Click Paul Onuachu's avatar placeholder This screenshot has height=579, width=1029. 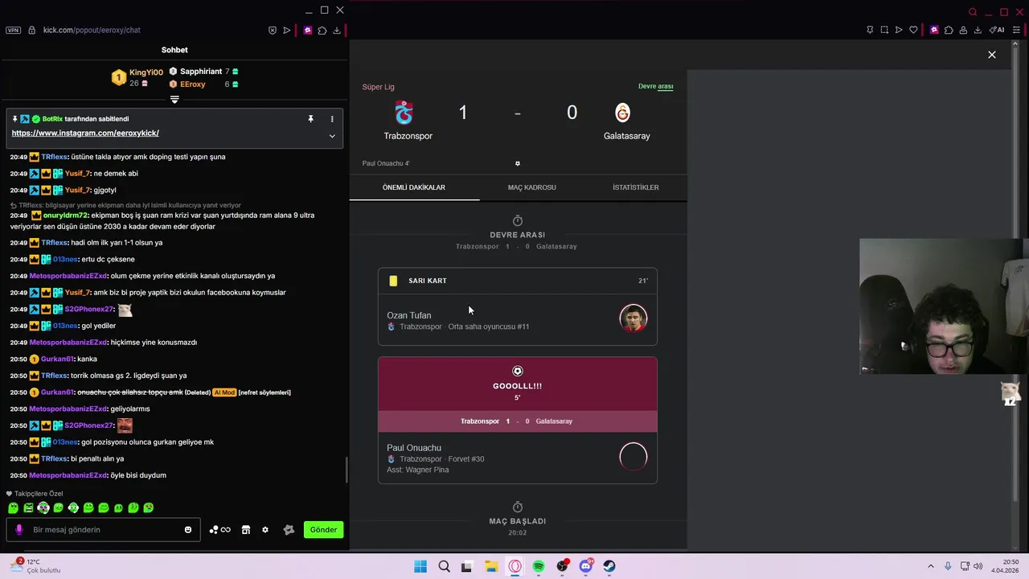(633, 457)
